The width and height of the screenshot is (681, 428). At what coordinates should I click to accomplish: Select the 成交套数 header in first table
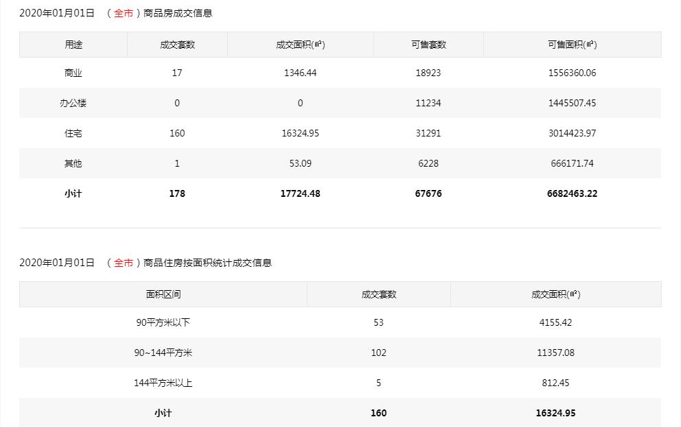pos(177,45)
